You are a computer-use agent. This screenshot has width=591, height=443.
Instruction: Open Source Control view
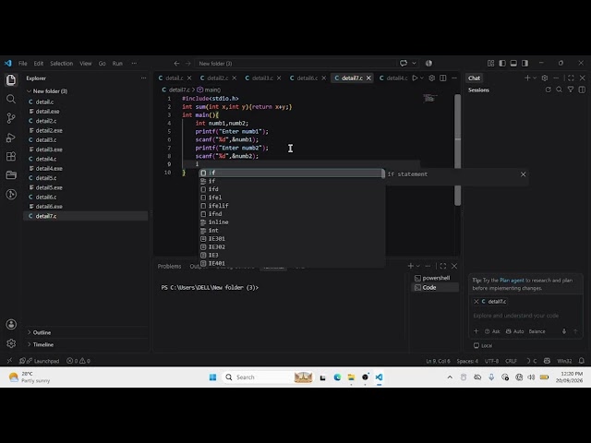11,118
